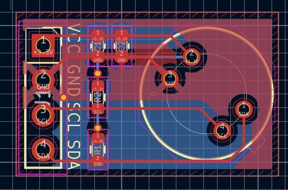
Task: Click top-right SMD pad 2 labeled GND
Action: [x=121, y=57]
